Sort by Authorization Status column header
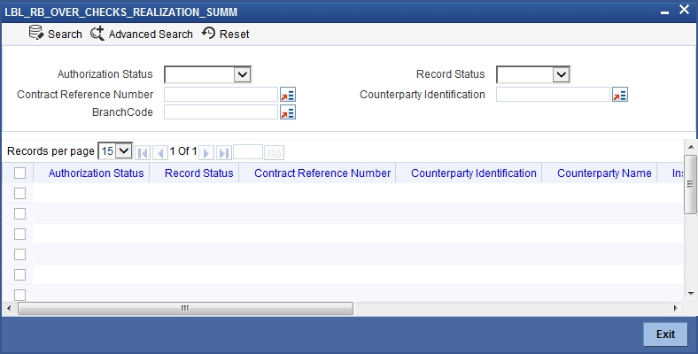This screenshot has height=354, width=698. [x=96, y=173]
